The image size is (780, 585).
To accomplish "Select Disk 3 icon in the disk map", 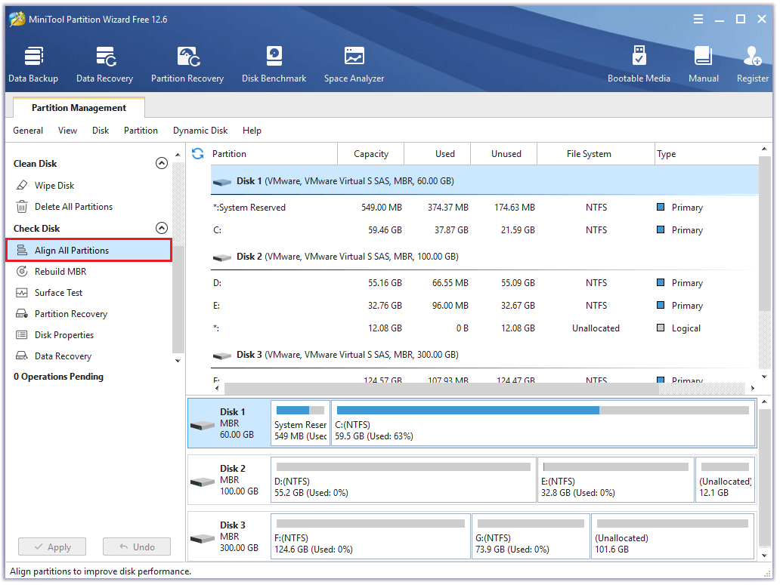I will 203,539.
